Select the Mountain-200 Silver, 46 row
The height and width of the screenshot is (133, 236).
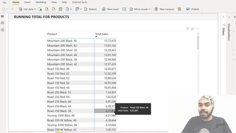[81, 55]
